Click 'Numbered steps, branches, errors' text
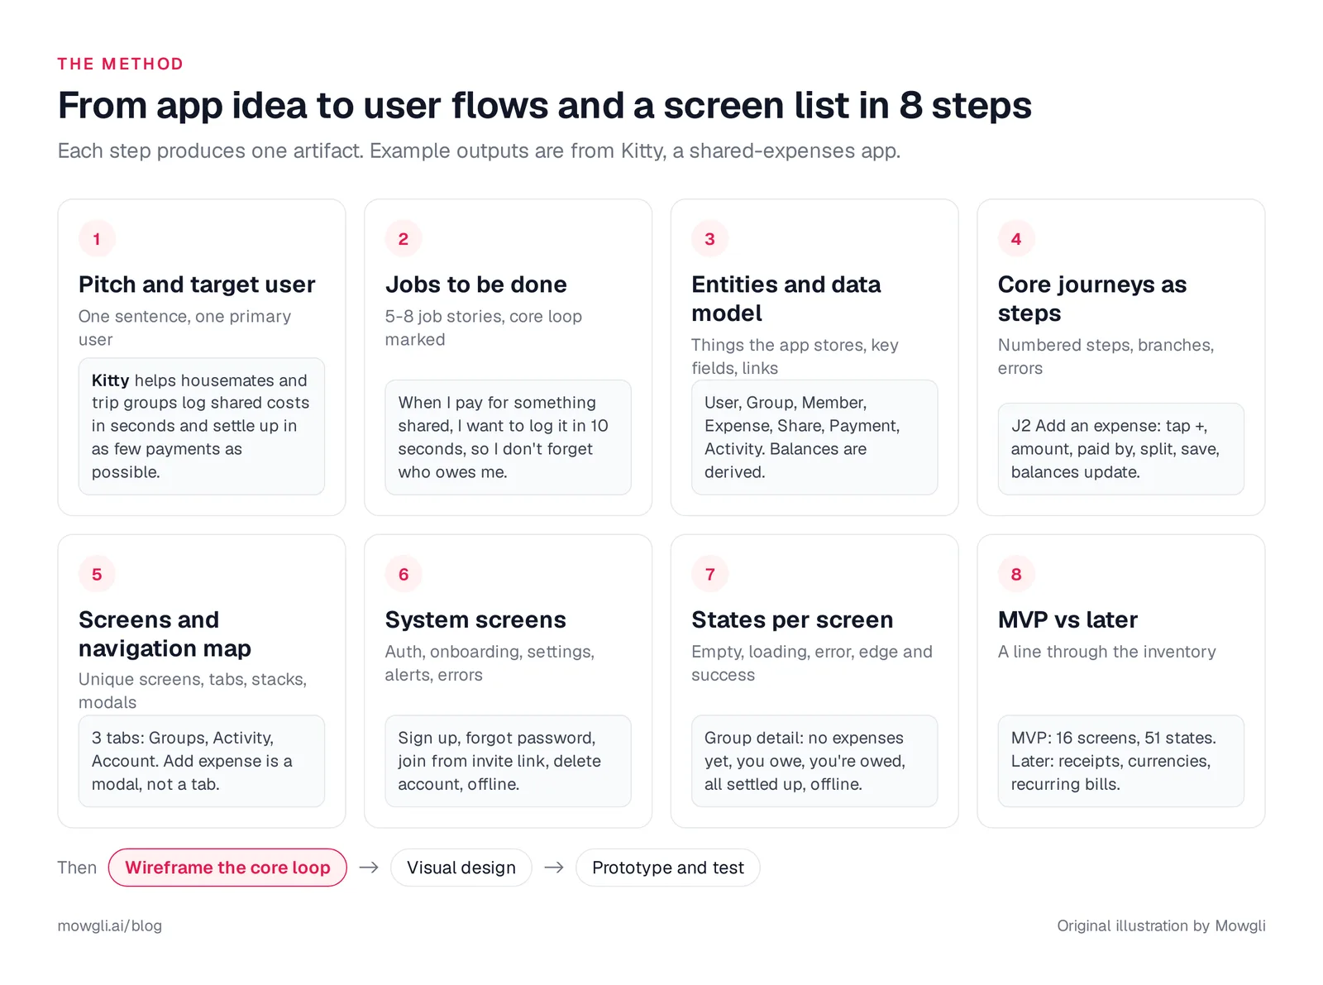Image resolution: width=1323 pixels, height=985 pixels. click(1106, 356)
